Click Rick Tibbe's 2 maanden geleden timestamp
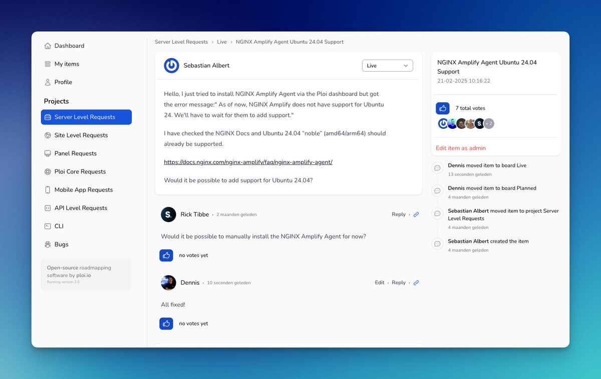Screen dimensions: 601x379 [236, 215]
